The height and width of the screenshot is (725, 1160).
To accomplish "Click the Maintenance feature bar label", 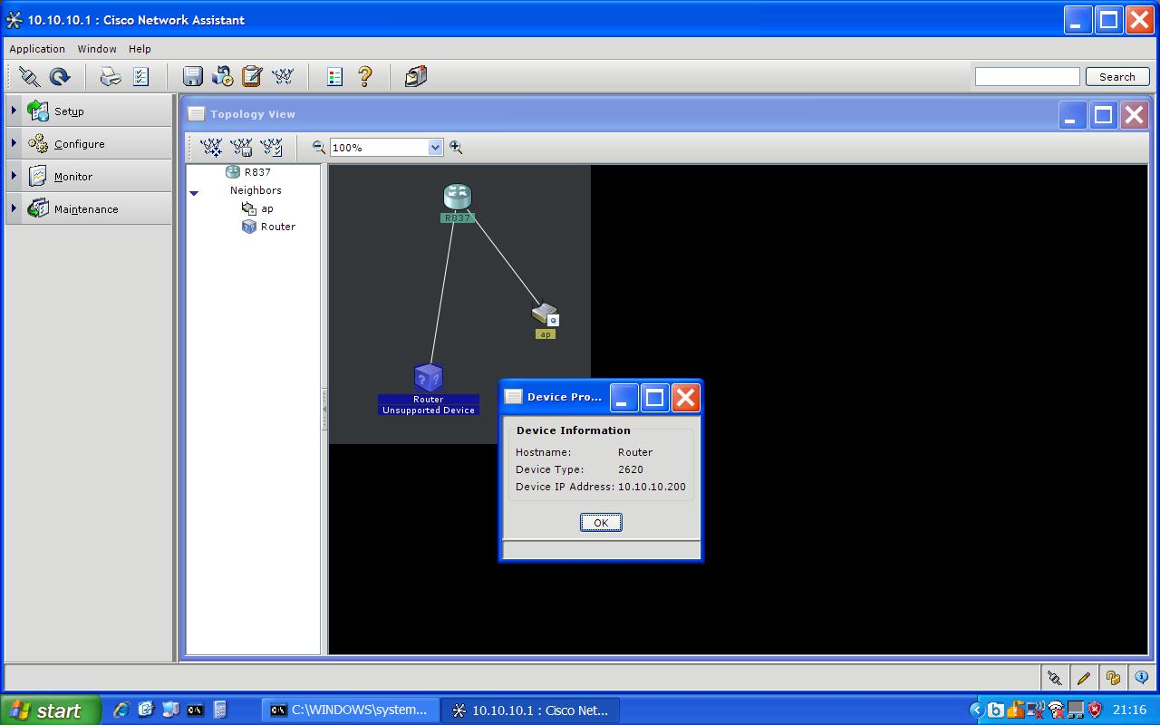I will pyautogui.click(x=86, y=209).
